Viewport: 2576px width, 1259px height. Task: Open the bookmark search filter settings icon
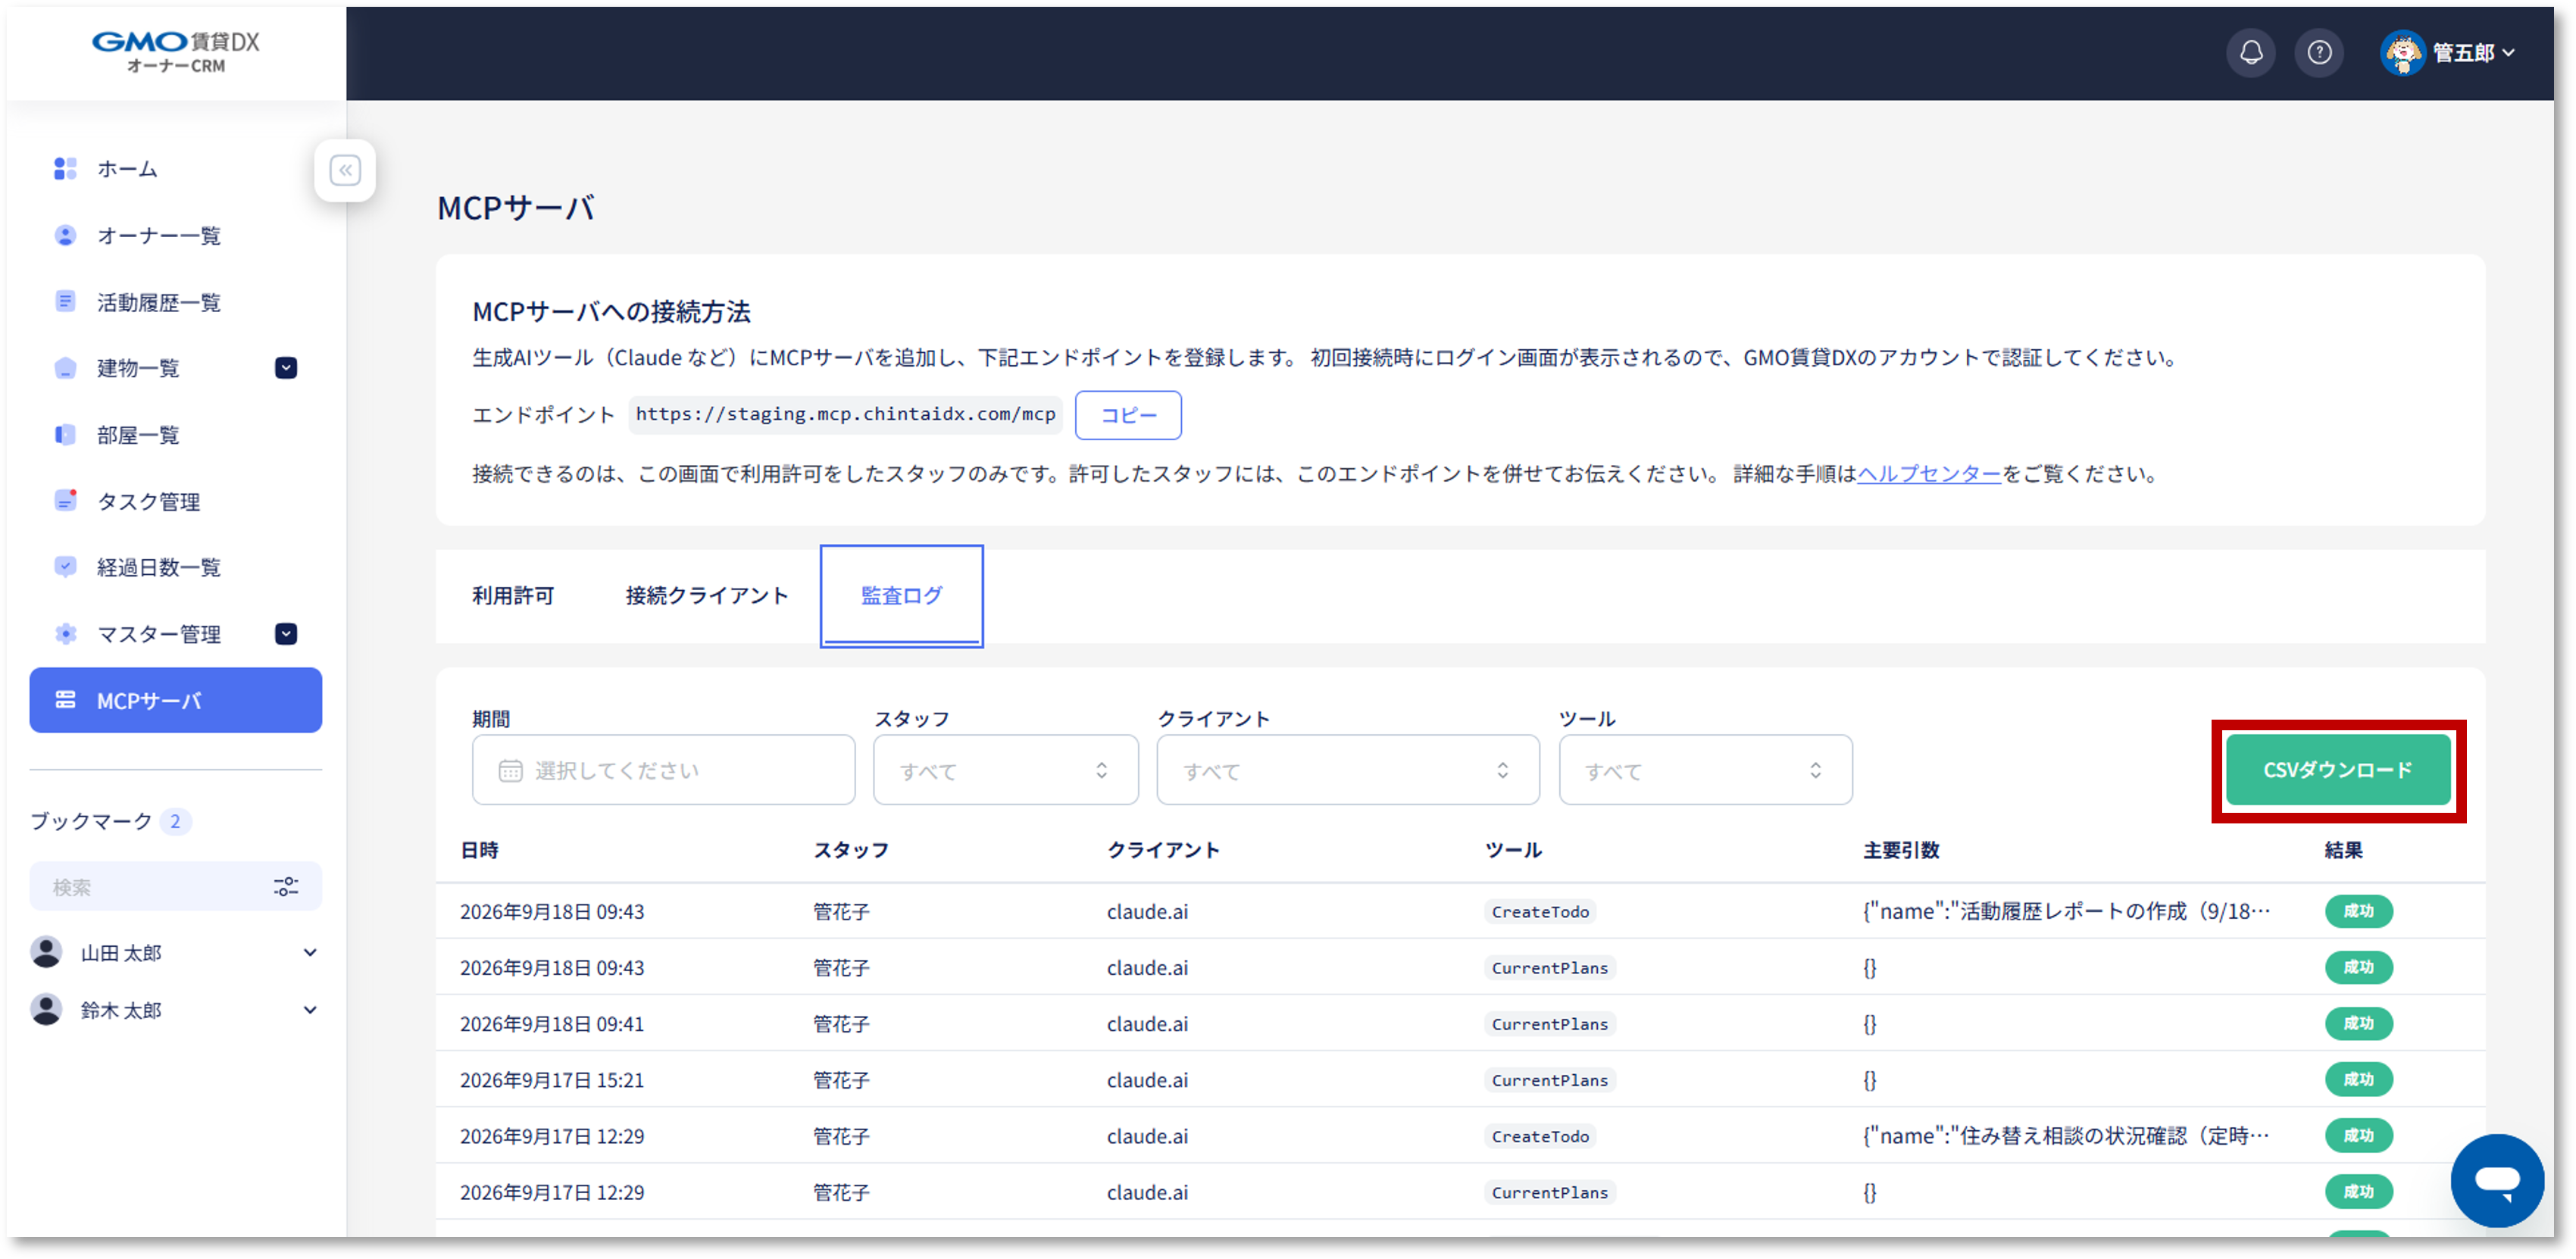tap(286, 887)
